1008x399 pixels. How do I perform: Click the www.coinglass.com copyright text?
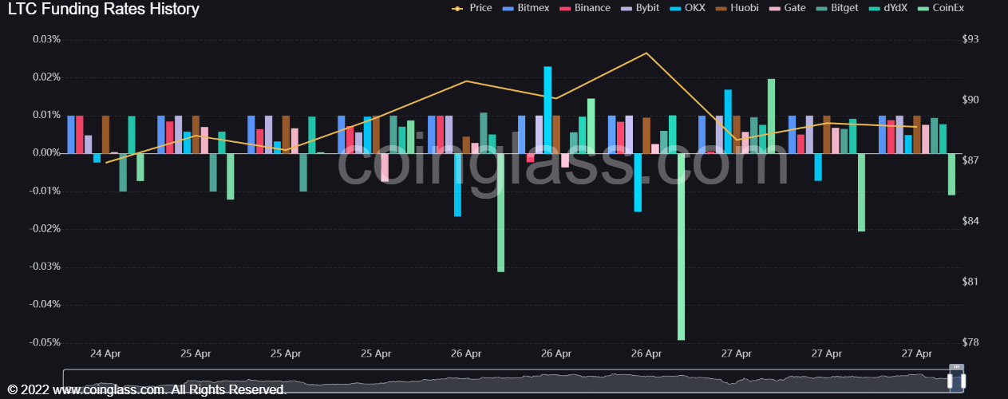(146, 390)
